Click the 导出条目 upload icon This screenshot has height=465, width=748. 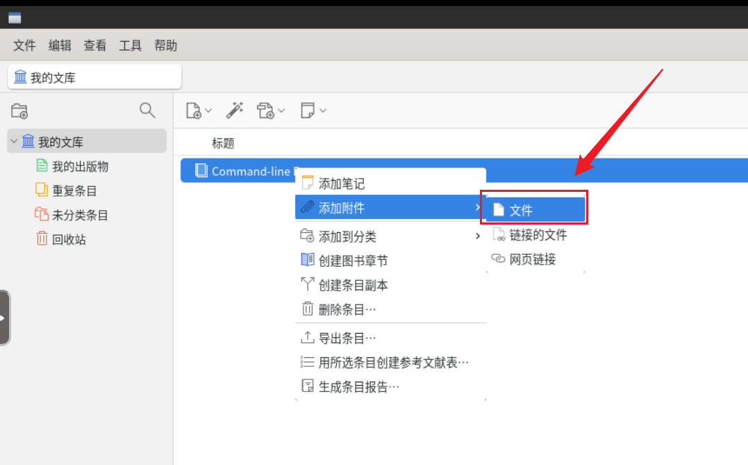[308, 337]
